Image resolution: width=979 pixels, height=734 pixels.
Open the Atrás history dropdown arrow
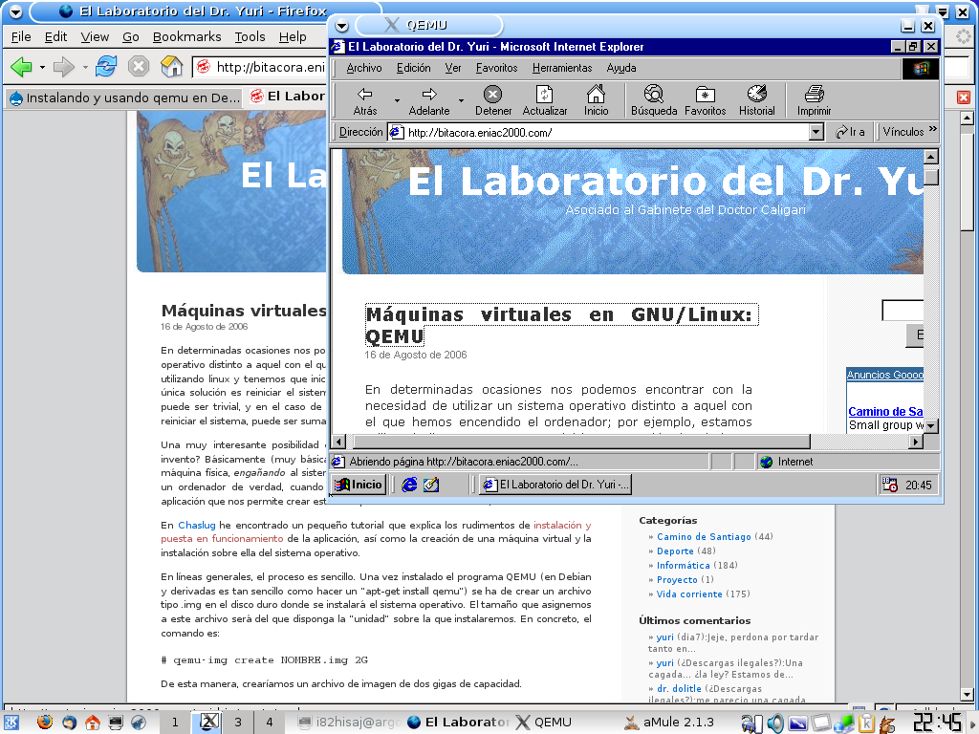point(397,99)
